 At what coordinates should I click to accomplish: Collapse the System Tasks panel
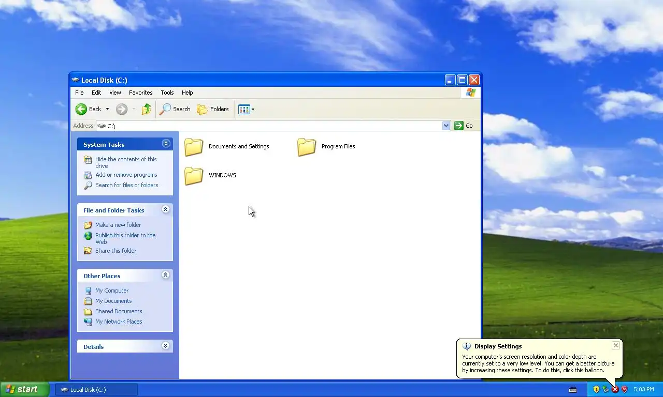166,144
